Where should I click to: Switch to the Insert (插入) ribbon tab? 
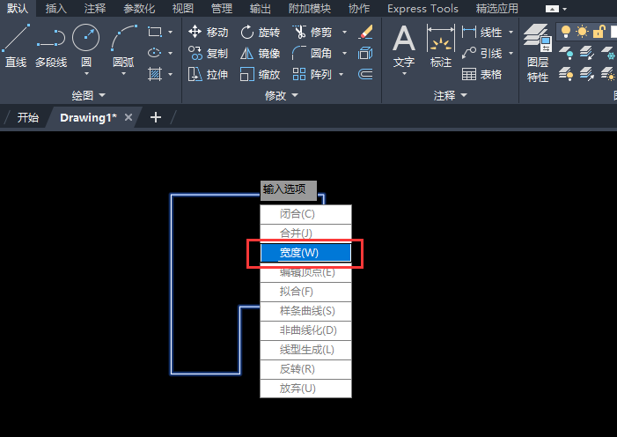click(x=55, y=8)
